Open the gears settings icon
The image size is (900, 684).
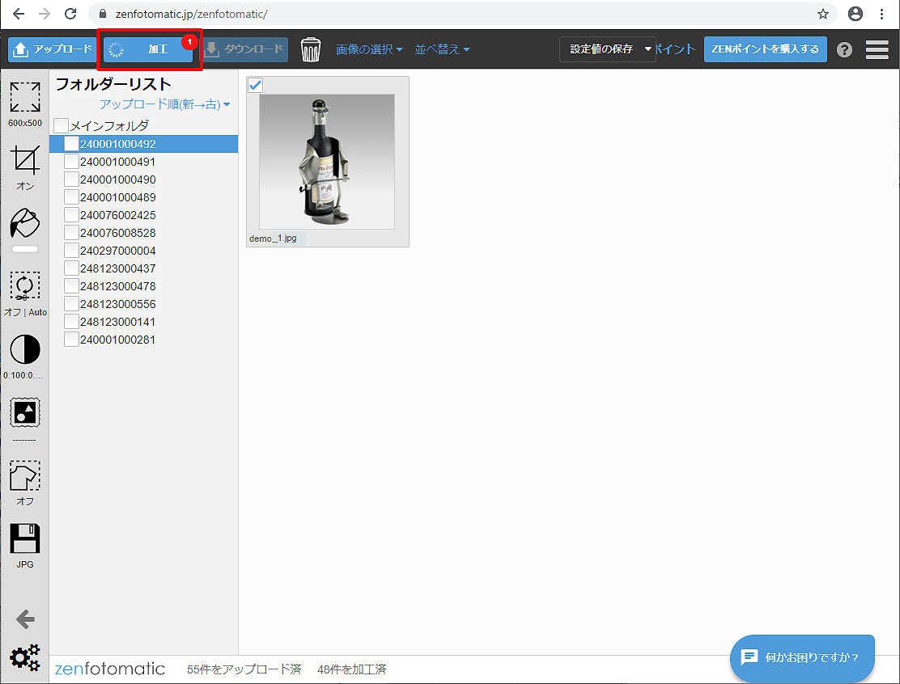[25, 657]
